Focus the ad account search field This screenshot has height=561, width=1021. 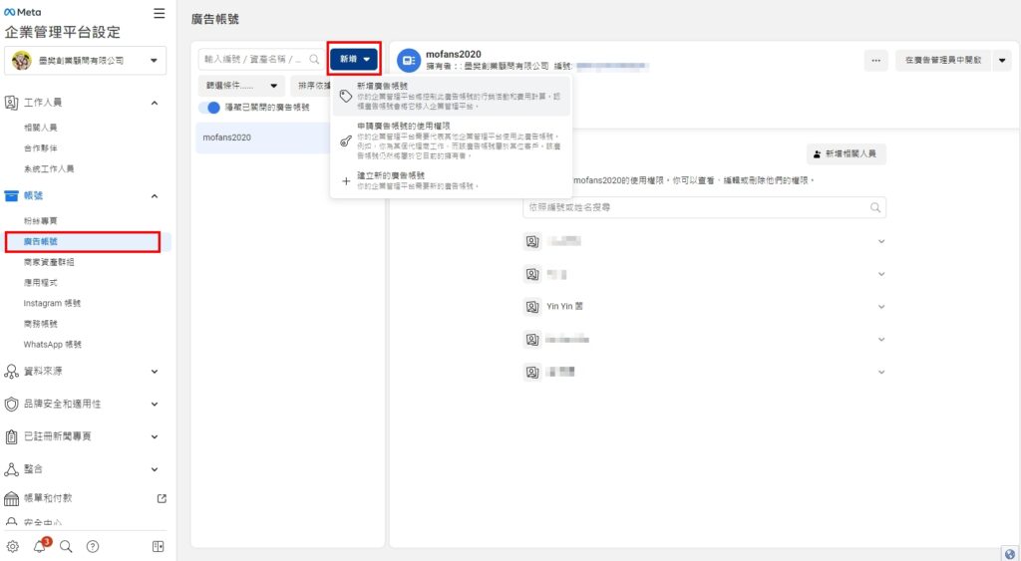point(261,59)
